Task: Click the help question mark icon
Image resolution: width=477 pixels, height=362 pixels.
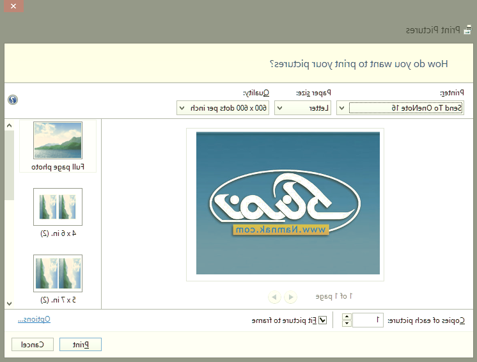Action: (x=13, y=100)
